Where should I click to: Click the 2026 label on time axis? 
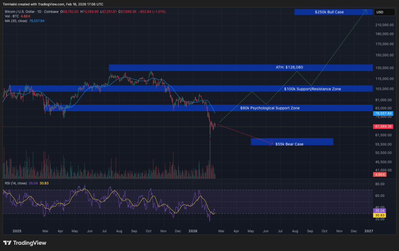[192, 231]
